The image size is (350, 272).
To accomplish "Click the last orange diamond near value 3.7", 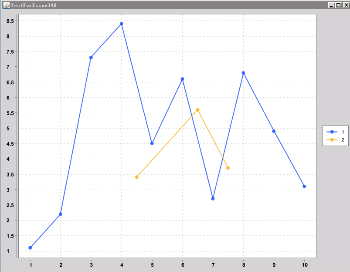I will [x=228, y=168].
